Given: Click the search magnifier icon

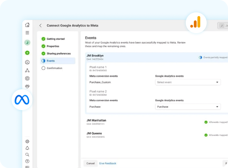Looking at the screenshot, I should [27, 155].
